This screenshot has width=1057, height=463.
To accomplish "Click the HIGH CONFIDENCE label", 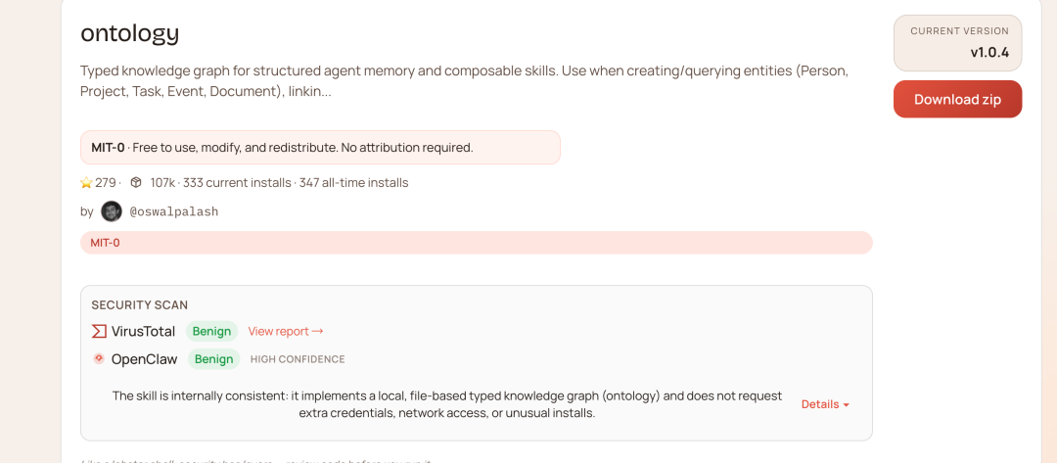I will [x=298, y=359].
